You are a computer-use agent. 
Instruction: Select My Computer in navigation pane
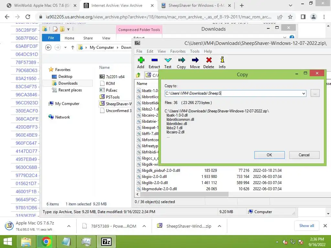(x=67, y=104)
